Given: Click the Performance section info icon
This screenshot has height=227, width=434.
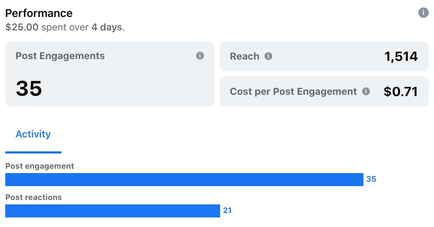Looking at the screenshot, I should click(423, 13).
